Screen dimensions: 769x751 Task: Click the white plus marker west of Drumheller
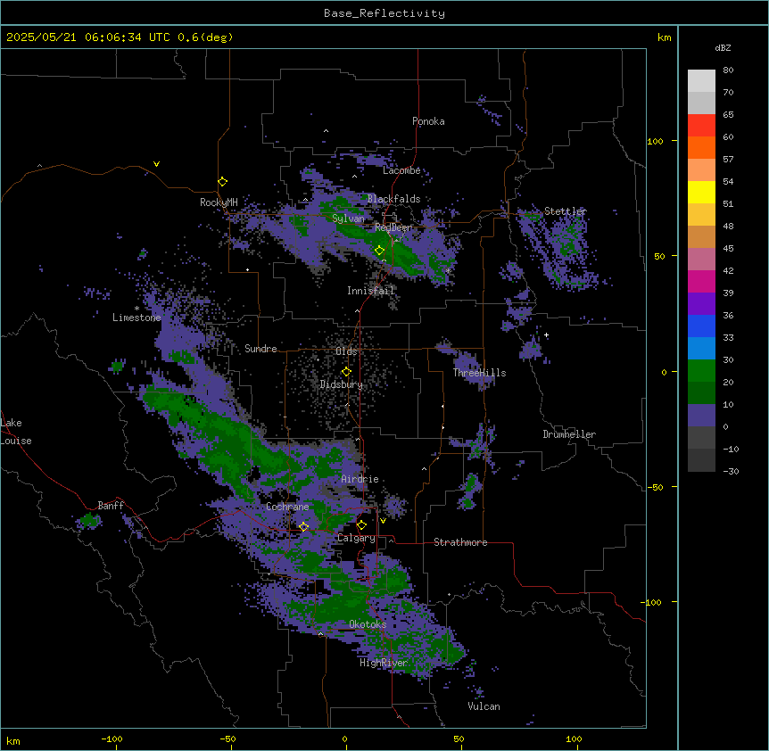(546, 335)
